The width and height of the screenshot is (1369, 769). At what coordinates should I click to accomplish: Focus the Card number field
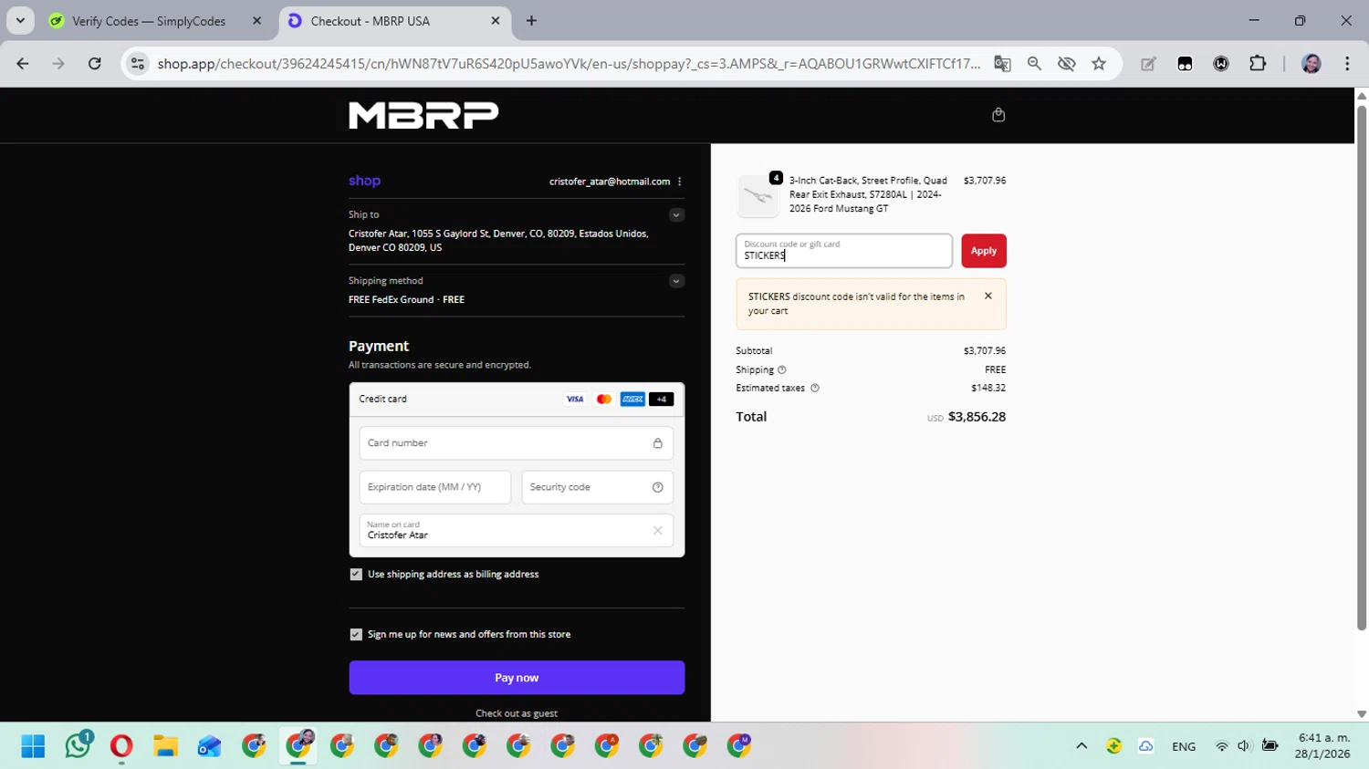[x=517, y=443]
